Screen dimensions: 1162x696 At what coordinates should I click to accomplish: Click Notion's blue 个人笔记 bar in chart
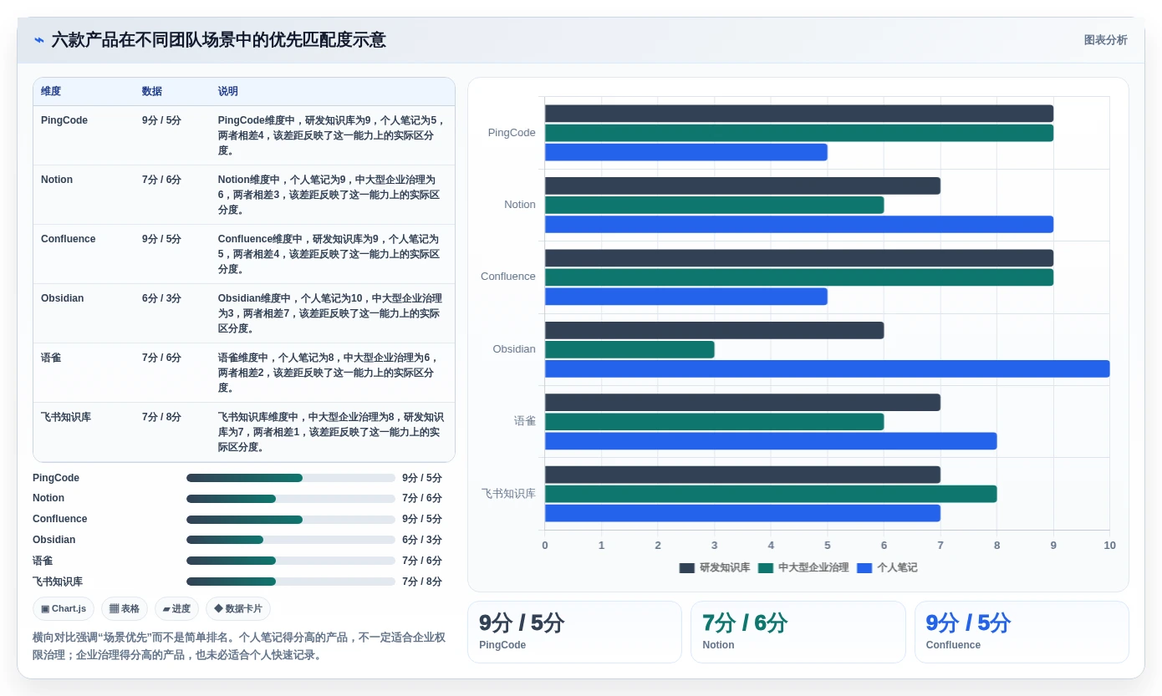coord(799,224)
